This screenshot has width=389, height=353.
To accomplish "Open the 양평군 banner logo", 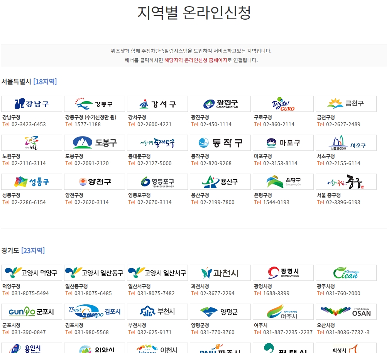I will coord(220,312).
